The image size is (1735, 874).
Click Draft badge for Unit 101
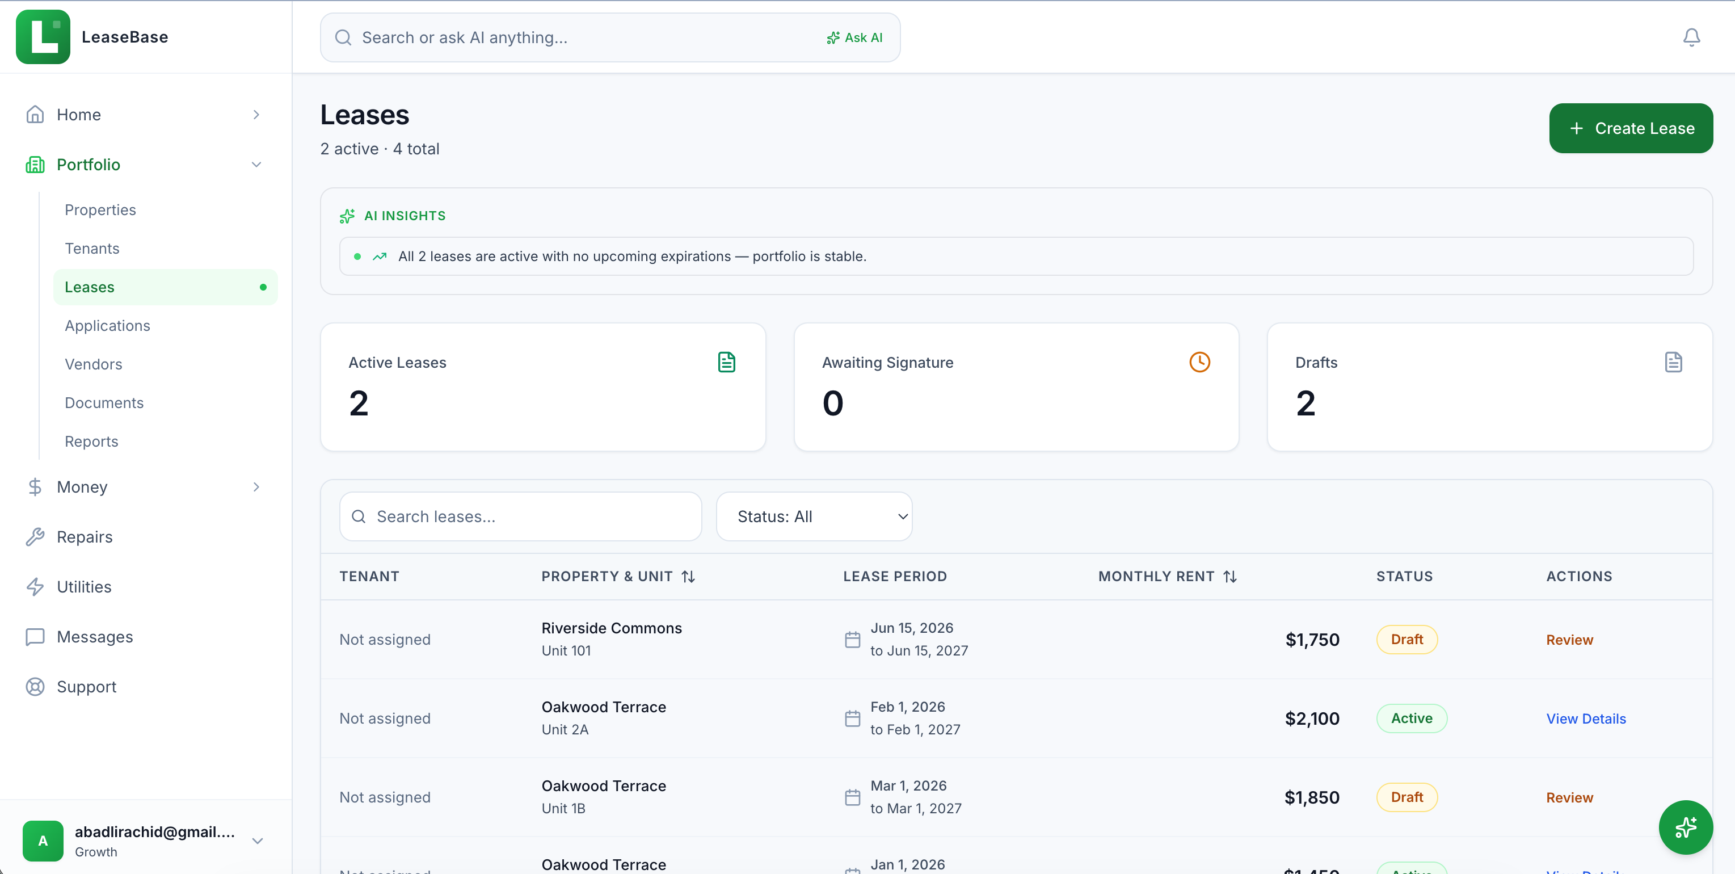(x=1407, y=640)
